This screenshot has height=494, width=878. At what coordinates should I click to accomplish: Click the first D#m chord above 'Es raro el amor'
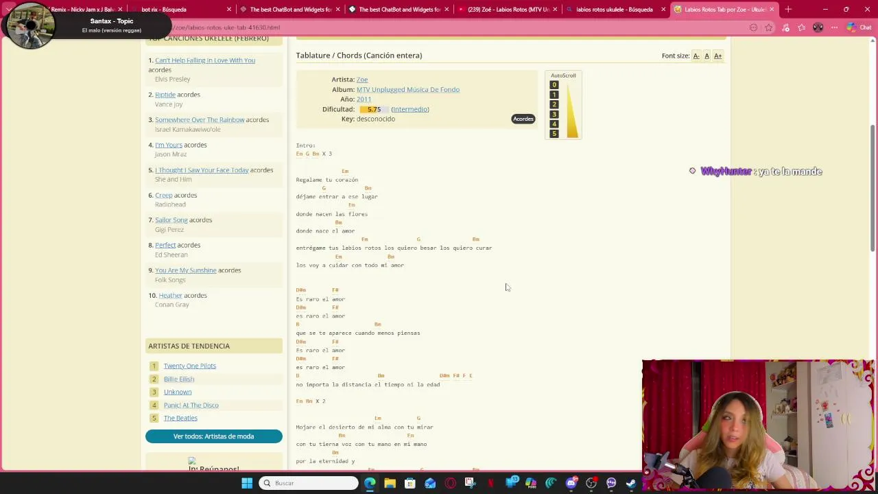coord(301,290)
